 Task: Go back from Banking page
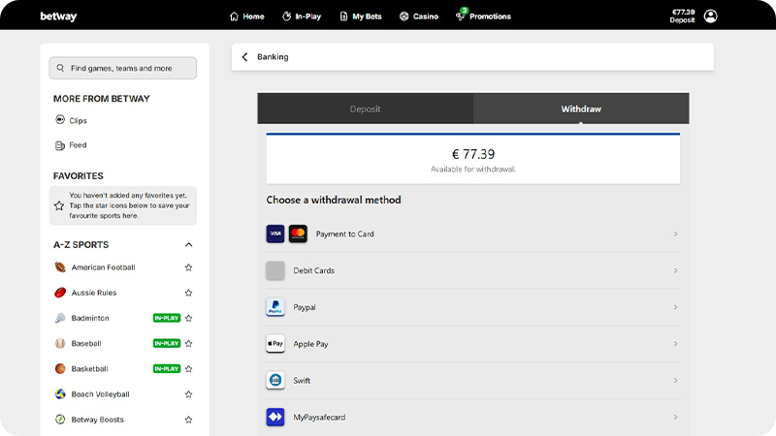[244, 57]
